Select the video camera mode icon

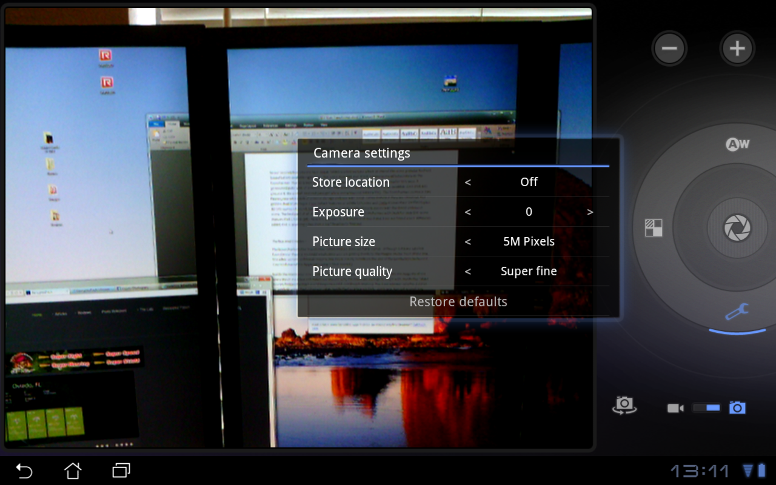675,408
